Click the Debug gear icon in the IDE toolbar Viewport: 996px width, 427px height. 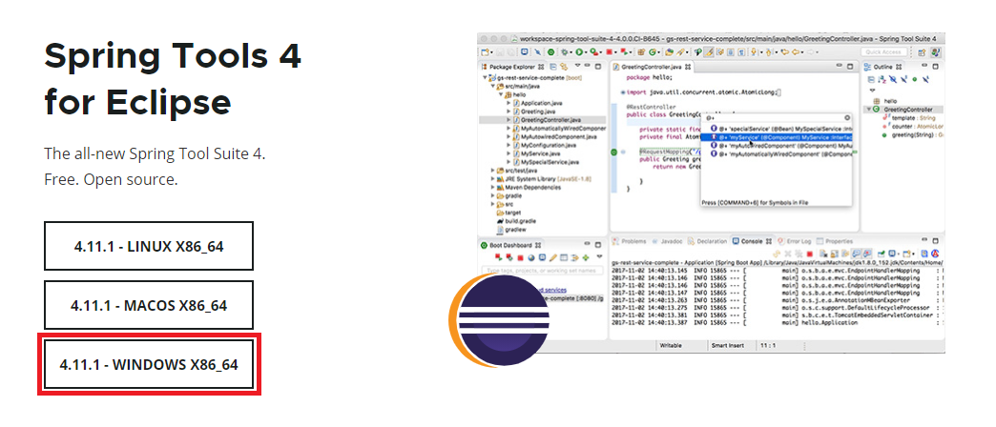pyautogui.click(x=564, y=52)
